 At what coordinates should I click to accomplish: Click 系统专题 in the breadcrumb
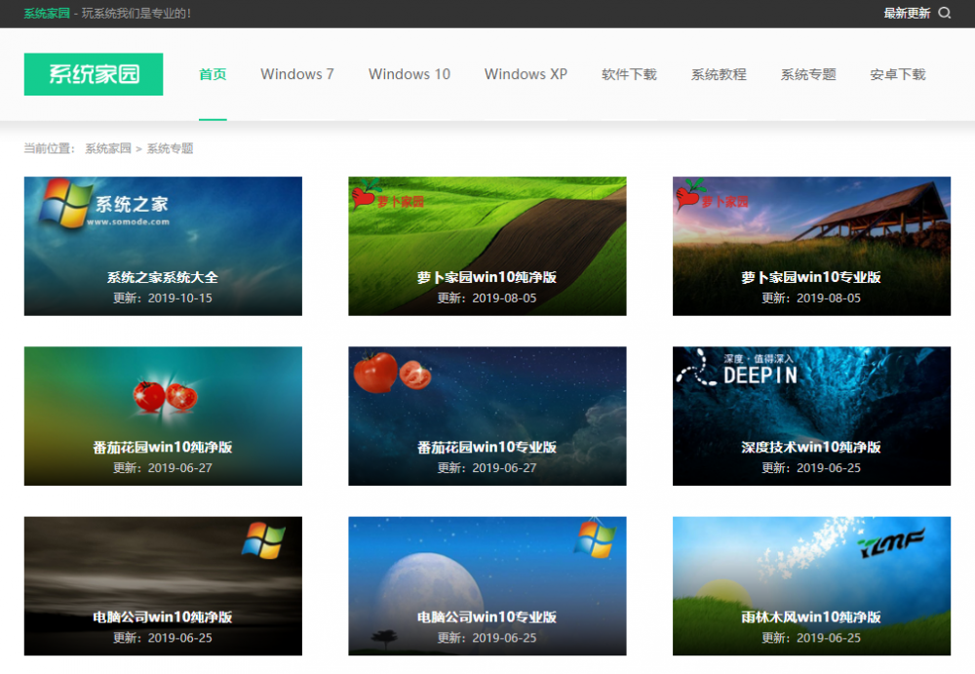(170, 148)
